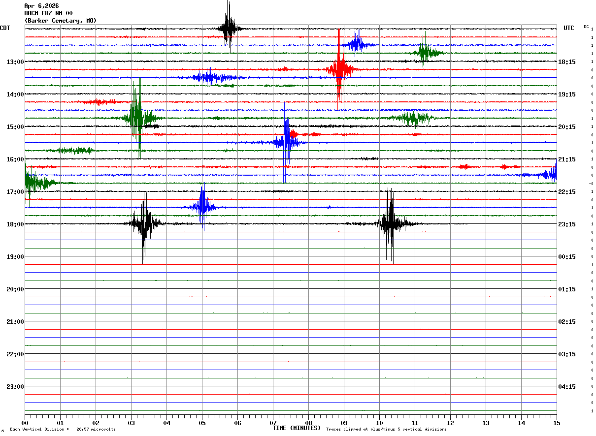The width and height of the screenshot is (596, 436).
Task: Select the black burst at the top trace
Action: click(x=228, y=28)
